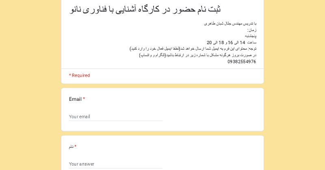
Task: Click the notice line starting with توجه
Action: tap(193, 49)
